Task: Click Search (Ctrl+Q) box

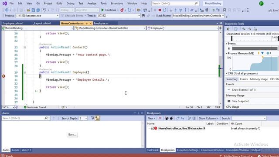Action: [175, 3]
